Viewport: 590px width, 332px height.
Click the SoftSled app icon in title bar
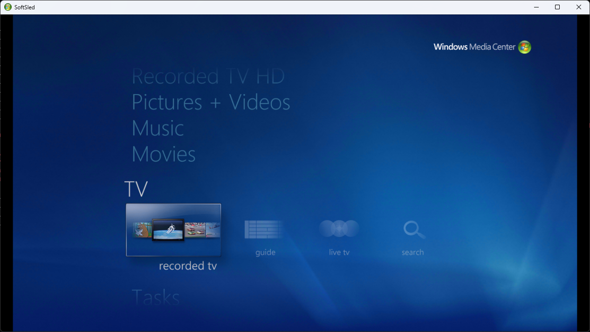(x=7, y=7)
